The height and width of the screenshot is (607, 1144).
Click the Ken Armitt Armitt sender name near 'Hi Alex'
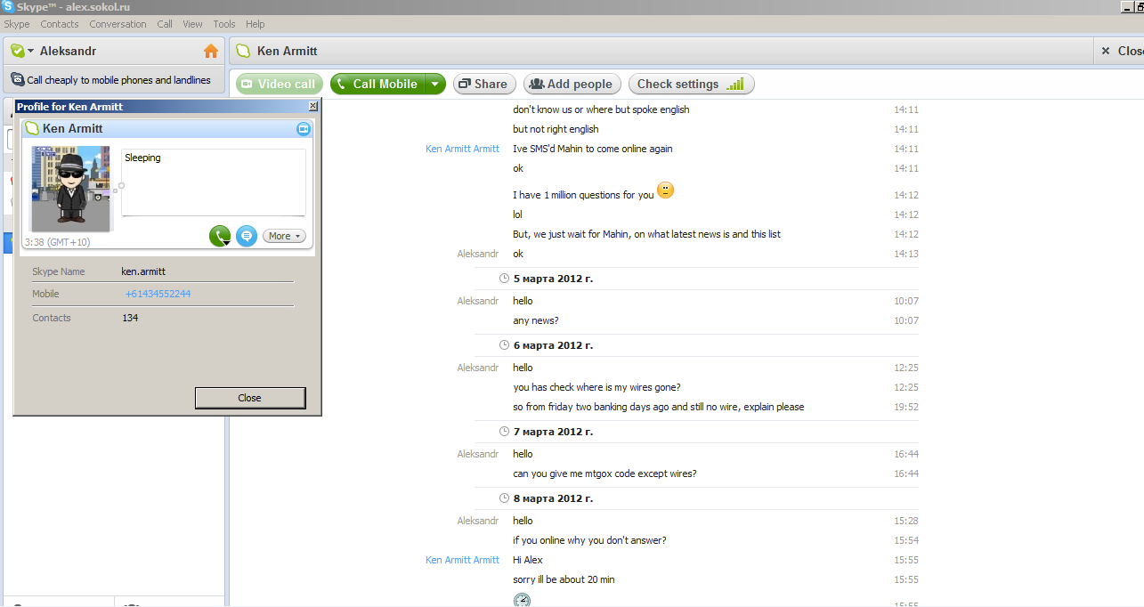[x=462, y=560]
